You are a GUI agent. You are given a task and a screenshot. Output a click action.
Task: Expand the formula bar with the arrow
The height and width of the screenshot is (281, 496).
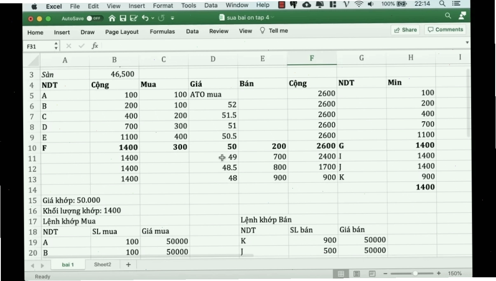click(x=467, y=43)
